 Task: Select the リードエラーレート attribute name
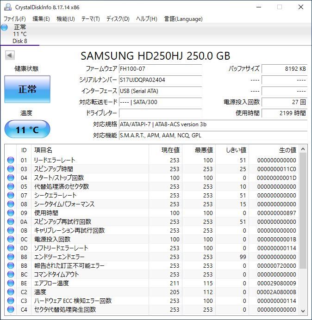coord(54,160)
